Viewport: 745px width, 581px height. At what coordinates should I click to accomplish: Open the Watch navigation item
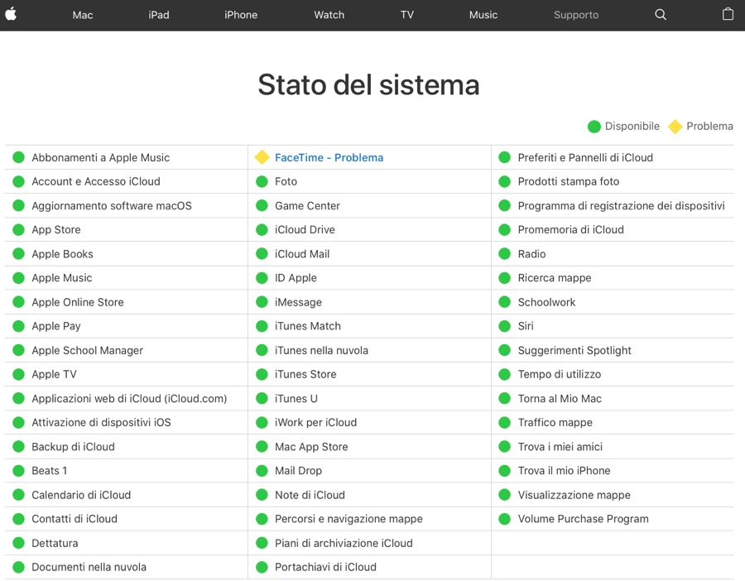click(329, 15)
